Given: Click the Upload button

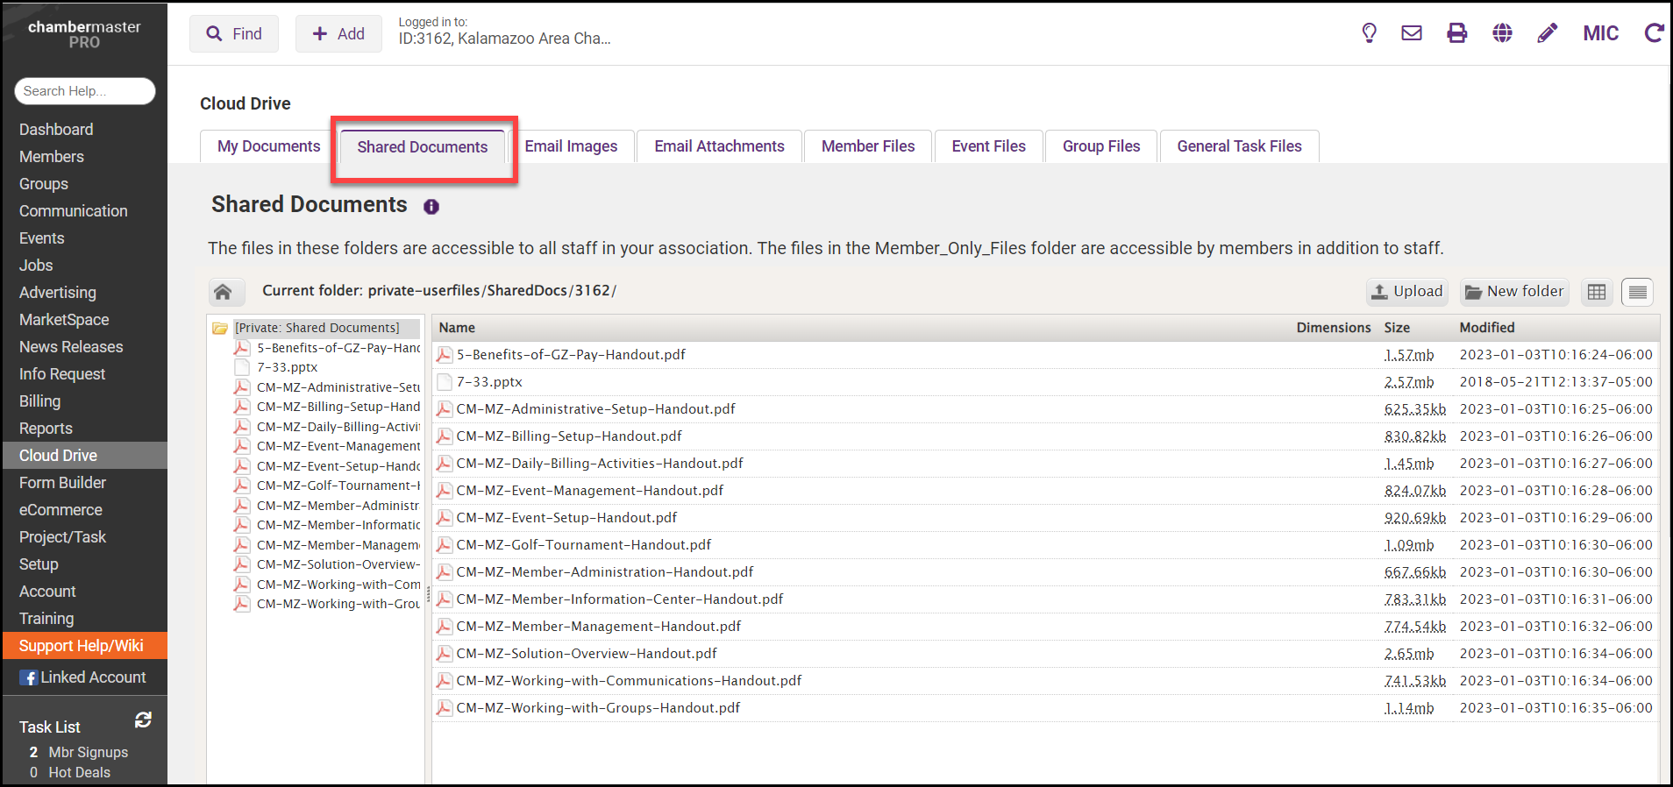Looking at the screenshot, I should 1407,292.
